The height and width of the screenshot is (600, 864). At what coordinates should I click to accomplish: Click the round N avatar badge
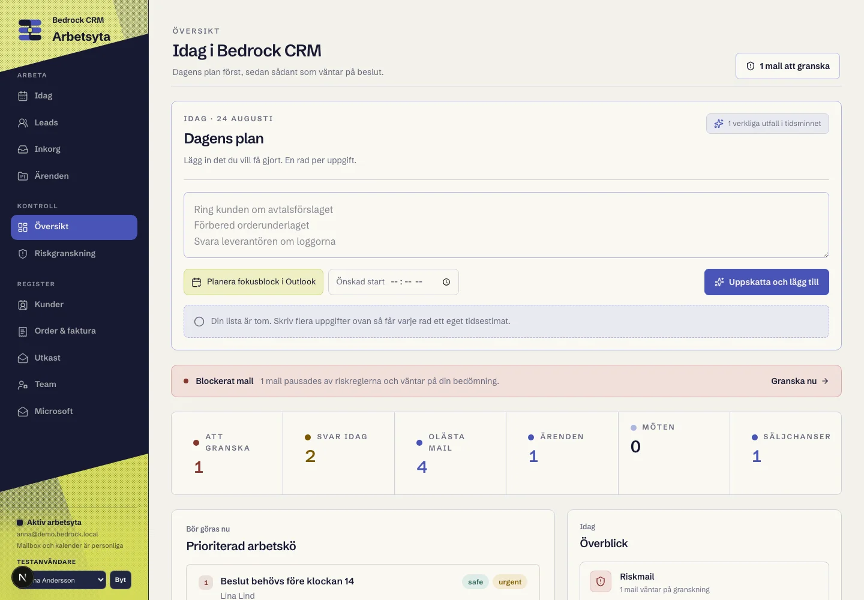[x=22, y=578]
